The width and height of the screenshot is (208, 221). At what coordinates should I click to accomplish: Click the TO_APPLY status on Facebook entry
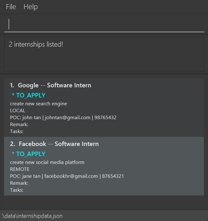pyautogui.click(x=29, y=154)
